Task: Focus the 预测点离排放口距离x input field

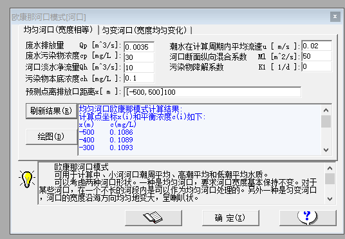Action: pos(212,92)
